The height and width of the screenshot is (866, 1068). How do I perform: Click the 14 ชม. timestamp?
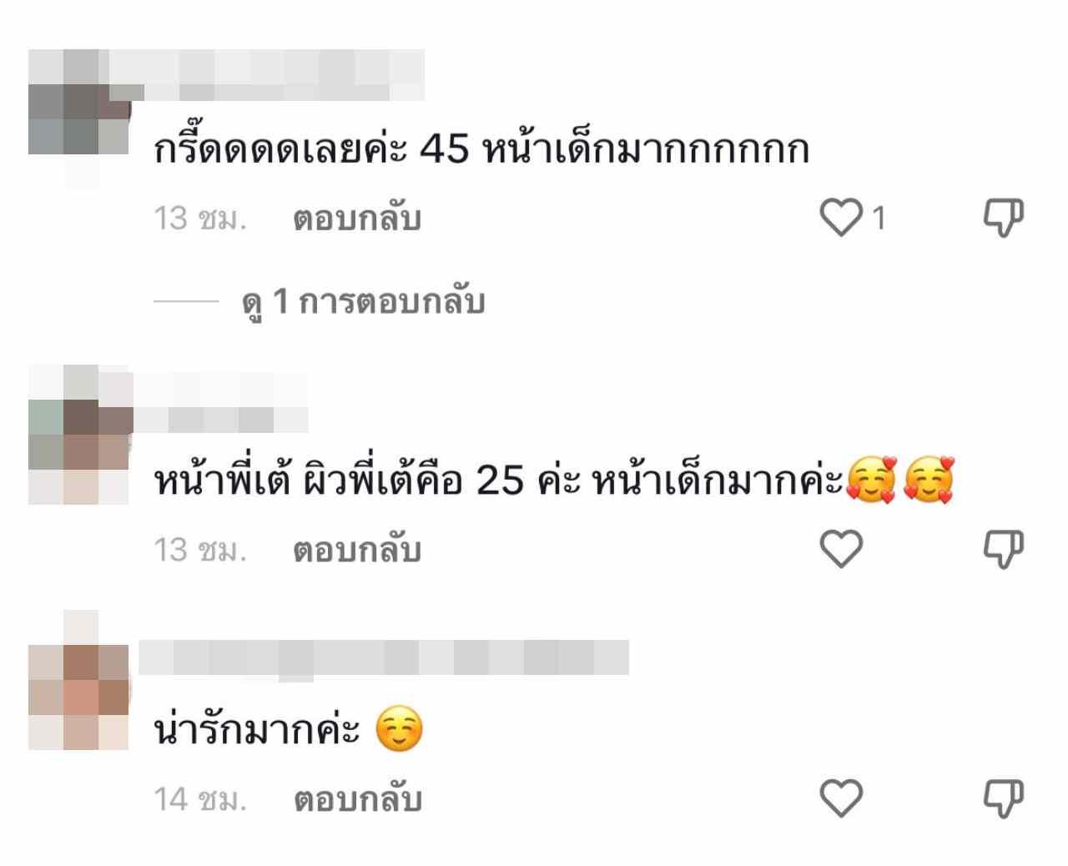pyautogui.click(x=200, y=798)
